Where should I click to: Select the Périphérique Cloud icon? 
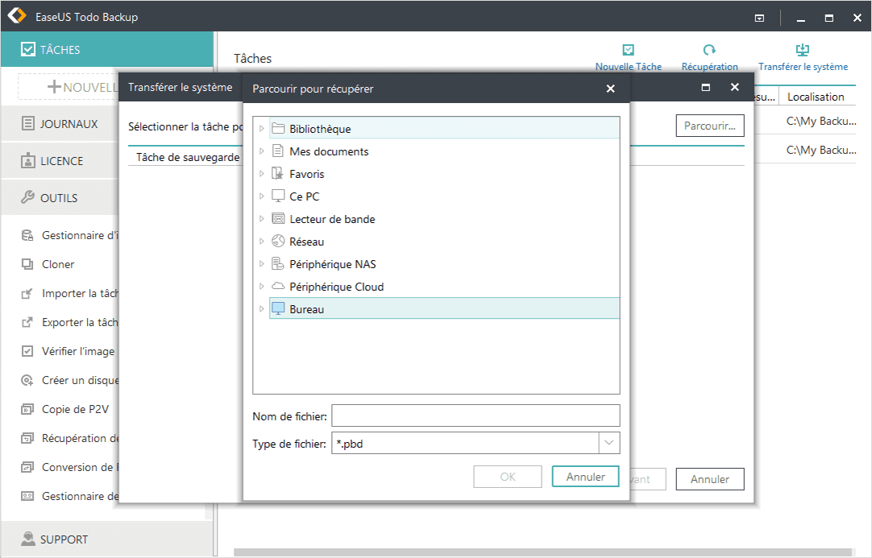pos(278,287)
